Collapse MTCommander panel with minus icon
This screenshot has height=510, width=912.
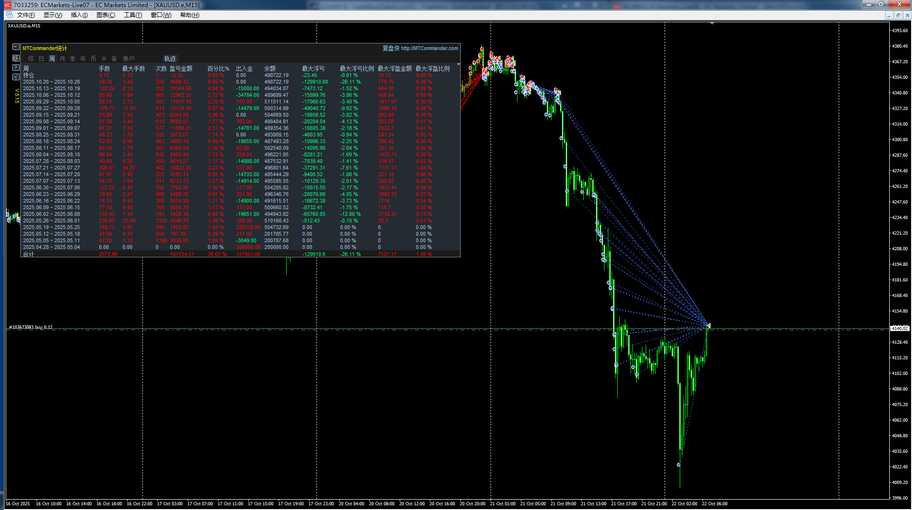[16, 47]
